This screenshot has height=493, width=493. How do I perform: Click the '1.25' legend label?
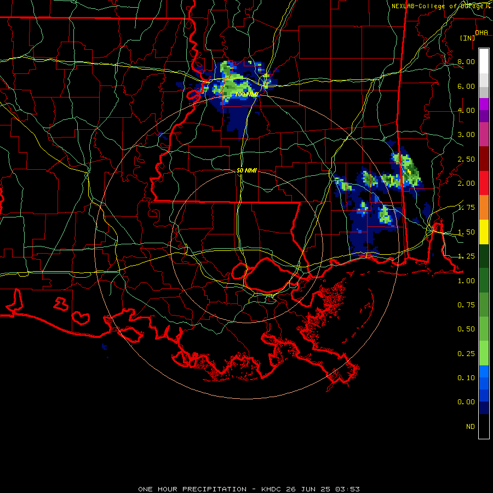pos(466,256)
